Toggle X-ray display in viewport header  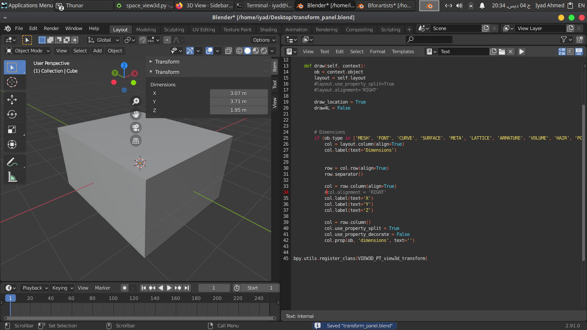[229, 51]
